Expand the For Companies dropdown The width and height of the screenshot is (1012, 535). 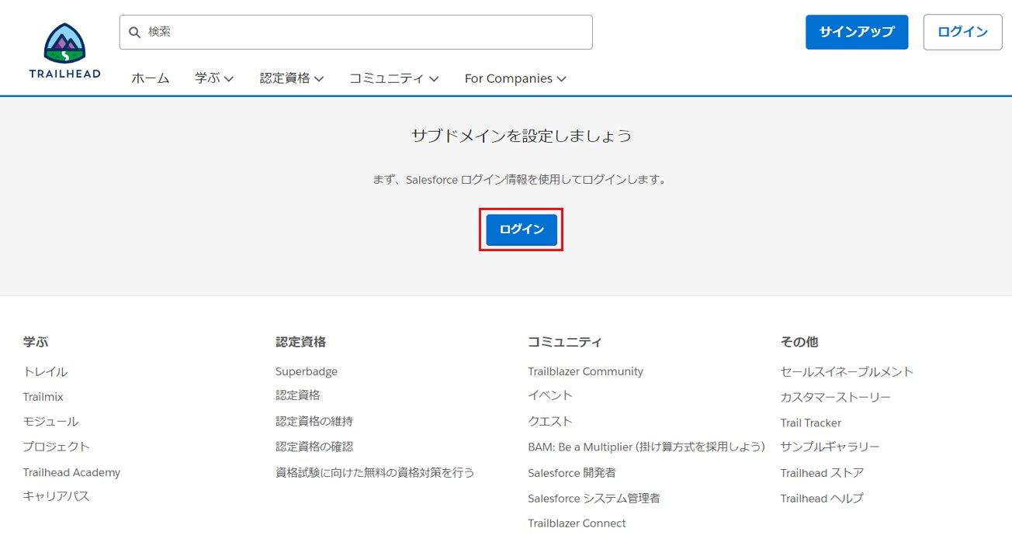point(515,78)
